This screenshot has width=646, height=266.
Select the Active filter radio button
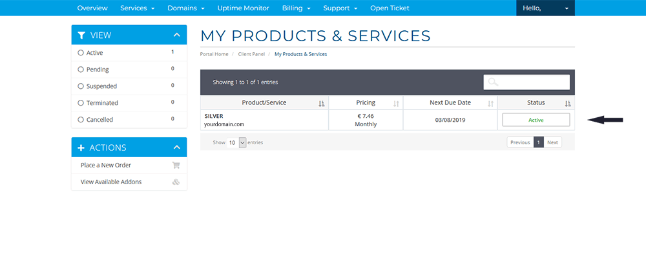click(x=80, y=53)
